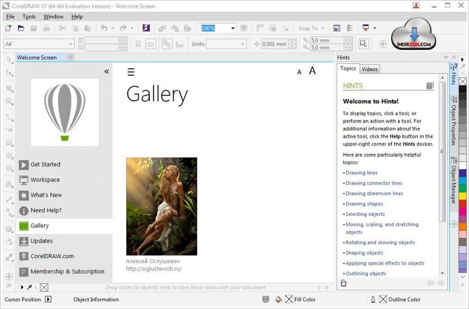The height and width of the screenshot is (309, 469).
Task: Open the Applying special effects to objects topic
Action: click(x=385, y=263)
